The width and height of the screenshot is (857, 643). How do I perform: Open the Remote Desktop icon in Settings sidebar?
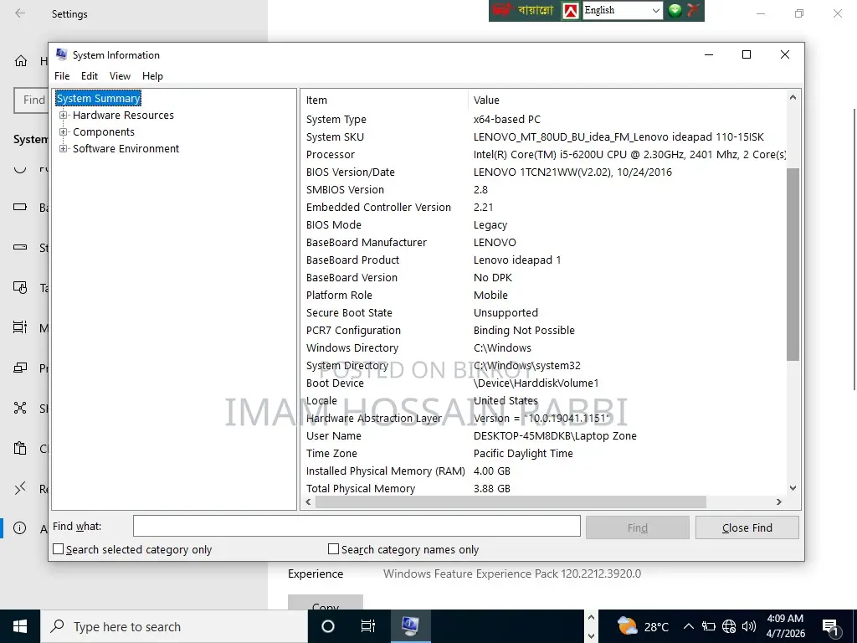coord(20,488)
